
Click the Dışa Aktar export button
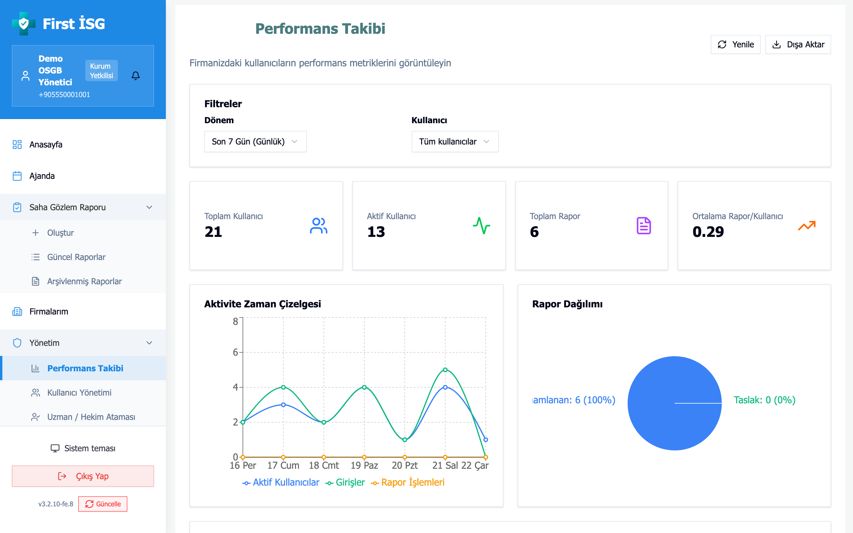tap(798, 44)
